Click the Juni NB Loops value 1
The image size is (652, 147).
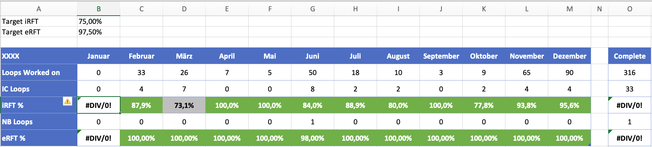click(x=313, y=122)
